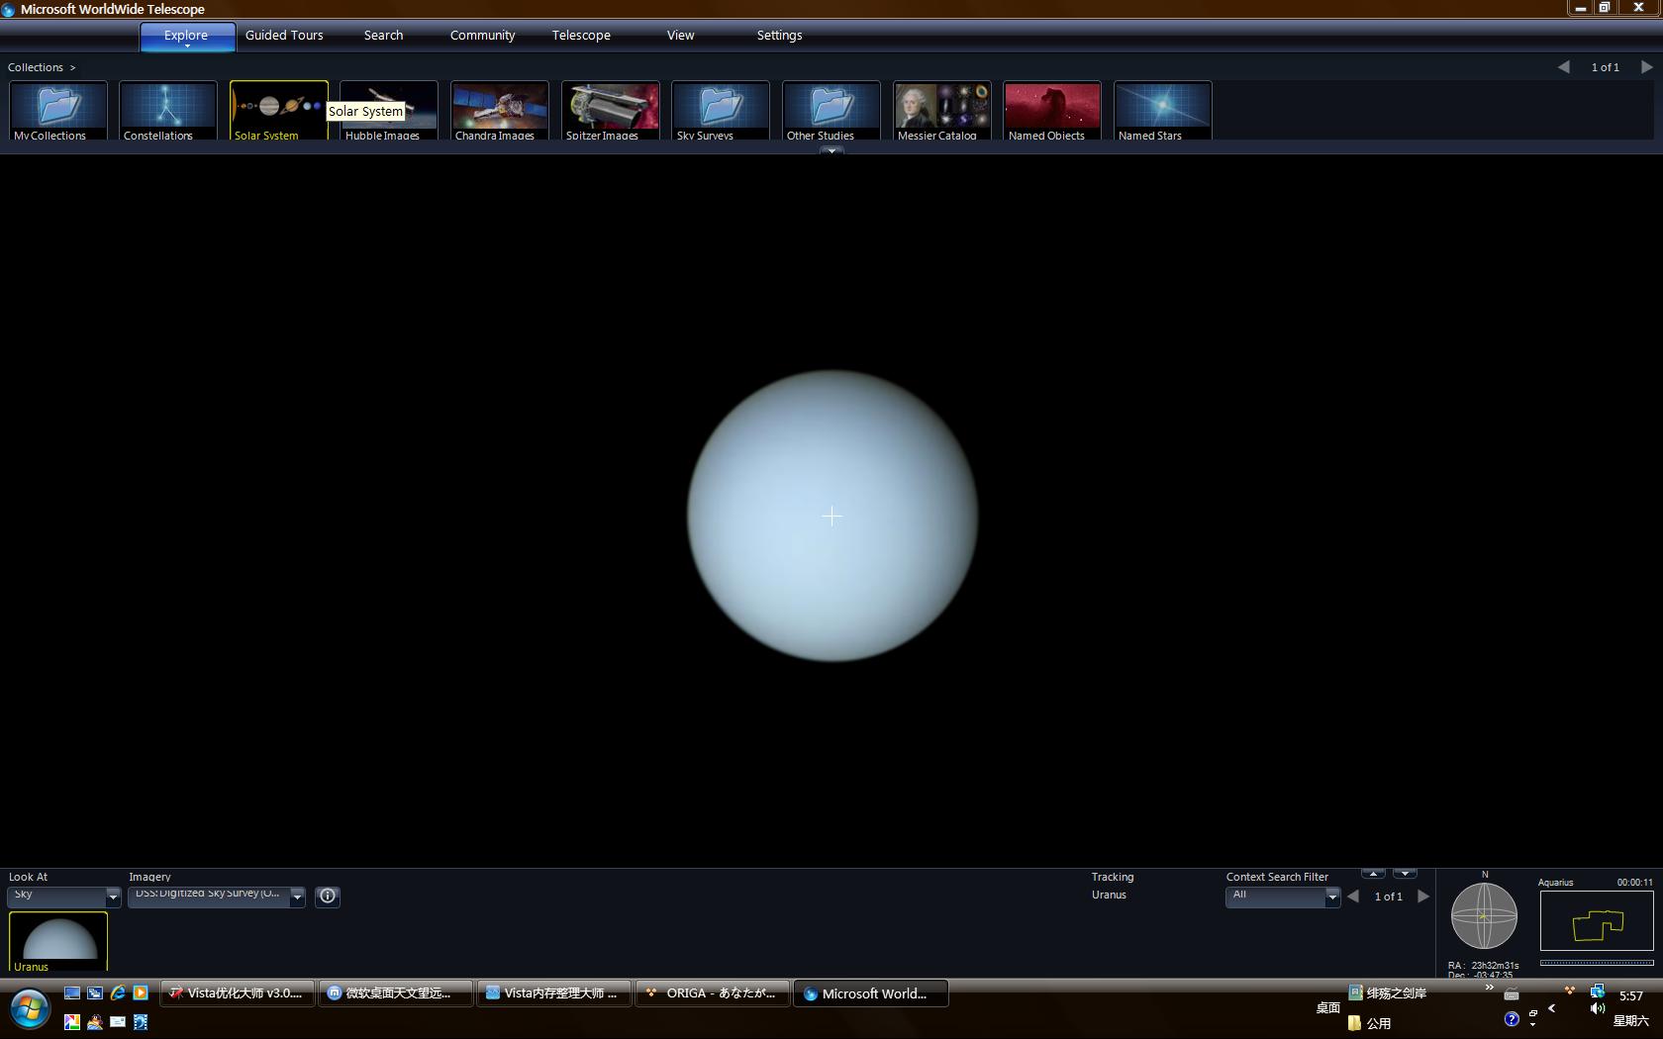
Task: Open the Spitzer Images collection
Action: 611,111
